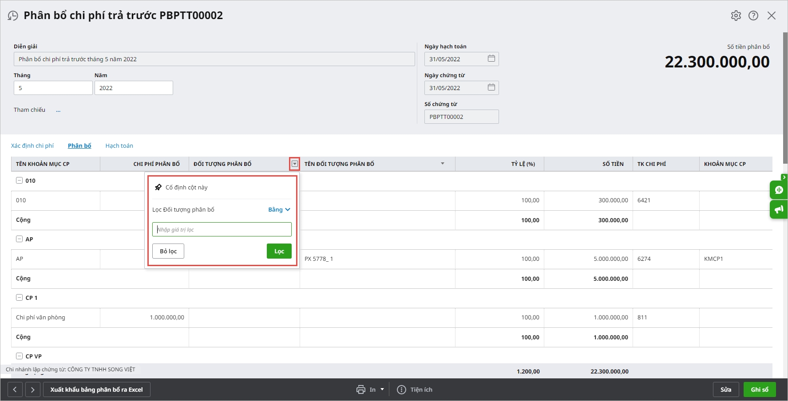Image resolution: width=788 pixels, height=401 pixels.
Task: Click the green Lọc button
Action: click(x=279, y=251)
